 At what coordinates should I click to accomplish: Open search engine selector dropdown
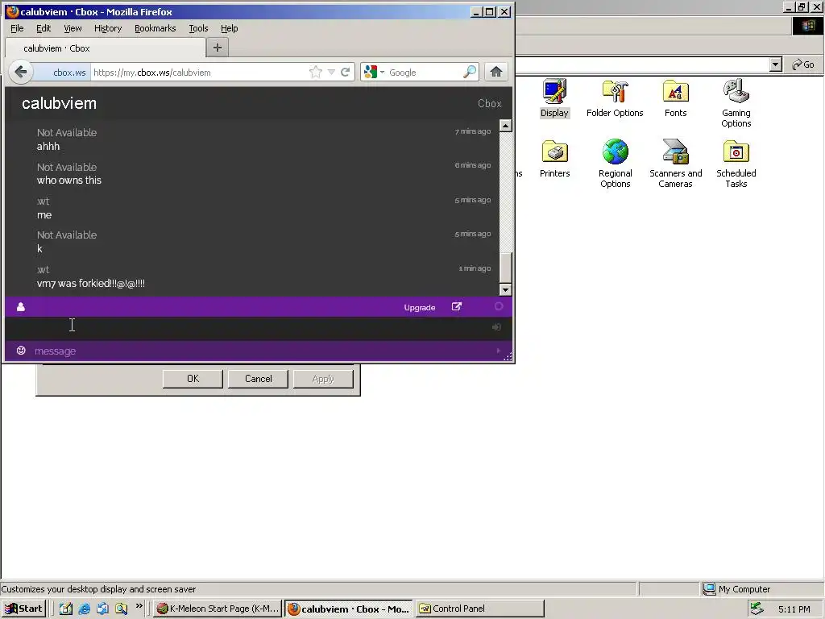[383, 72]
